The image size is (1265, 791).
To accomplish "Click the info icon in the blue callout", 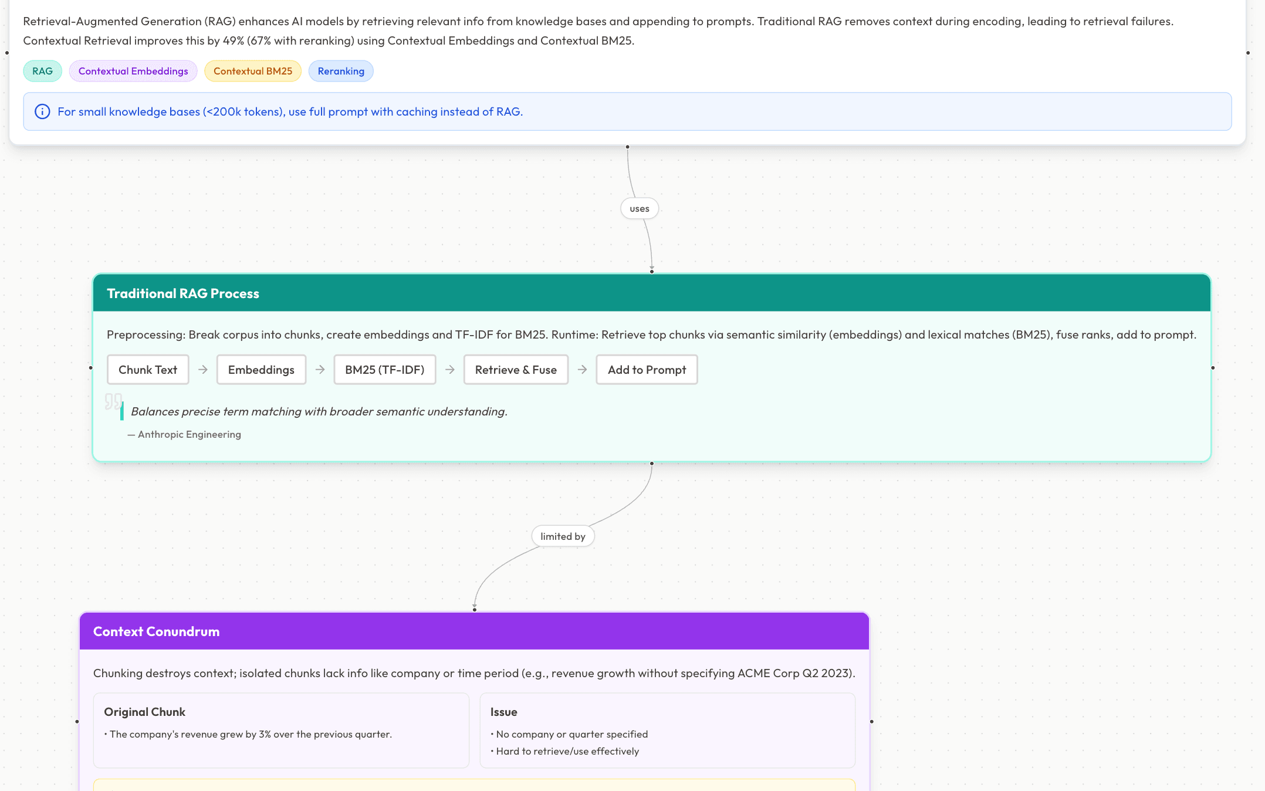I will point(42,111).
